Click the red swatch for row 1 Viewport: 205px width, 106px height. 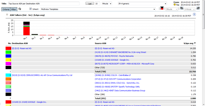8,48
